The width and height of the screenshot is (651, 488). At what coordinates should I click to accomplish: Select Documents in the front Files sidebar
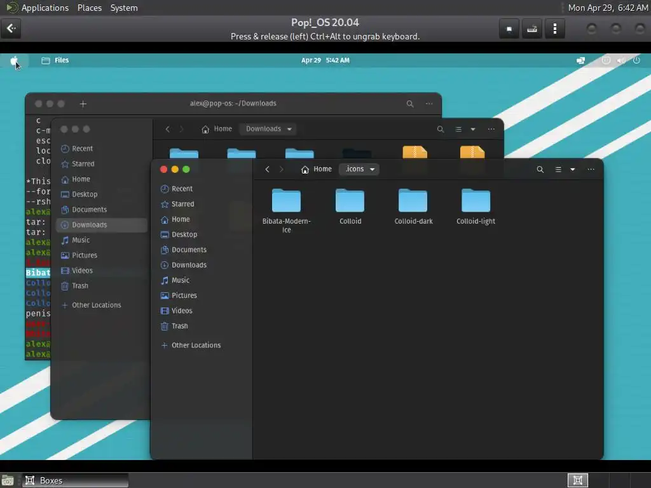[x=201, y=250]
